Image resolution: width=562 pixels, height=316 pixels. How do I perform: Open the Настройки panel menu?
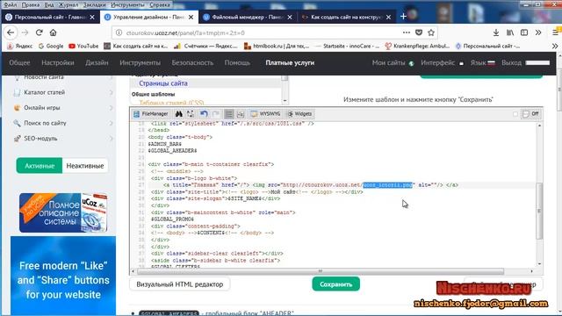tap(58, 62)
